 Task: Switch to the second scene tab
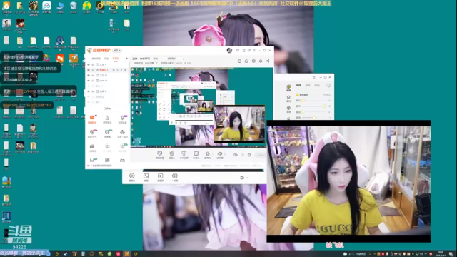(106, 59)
